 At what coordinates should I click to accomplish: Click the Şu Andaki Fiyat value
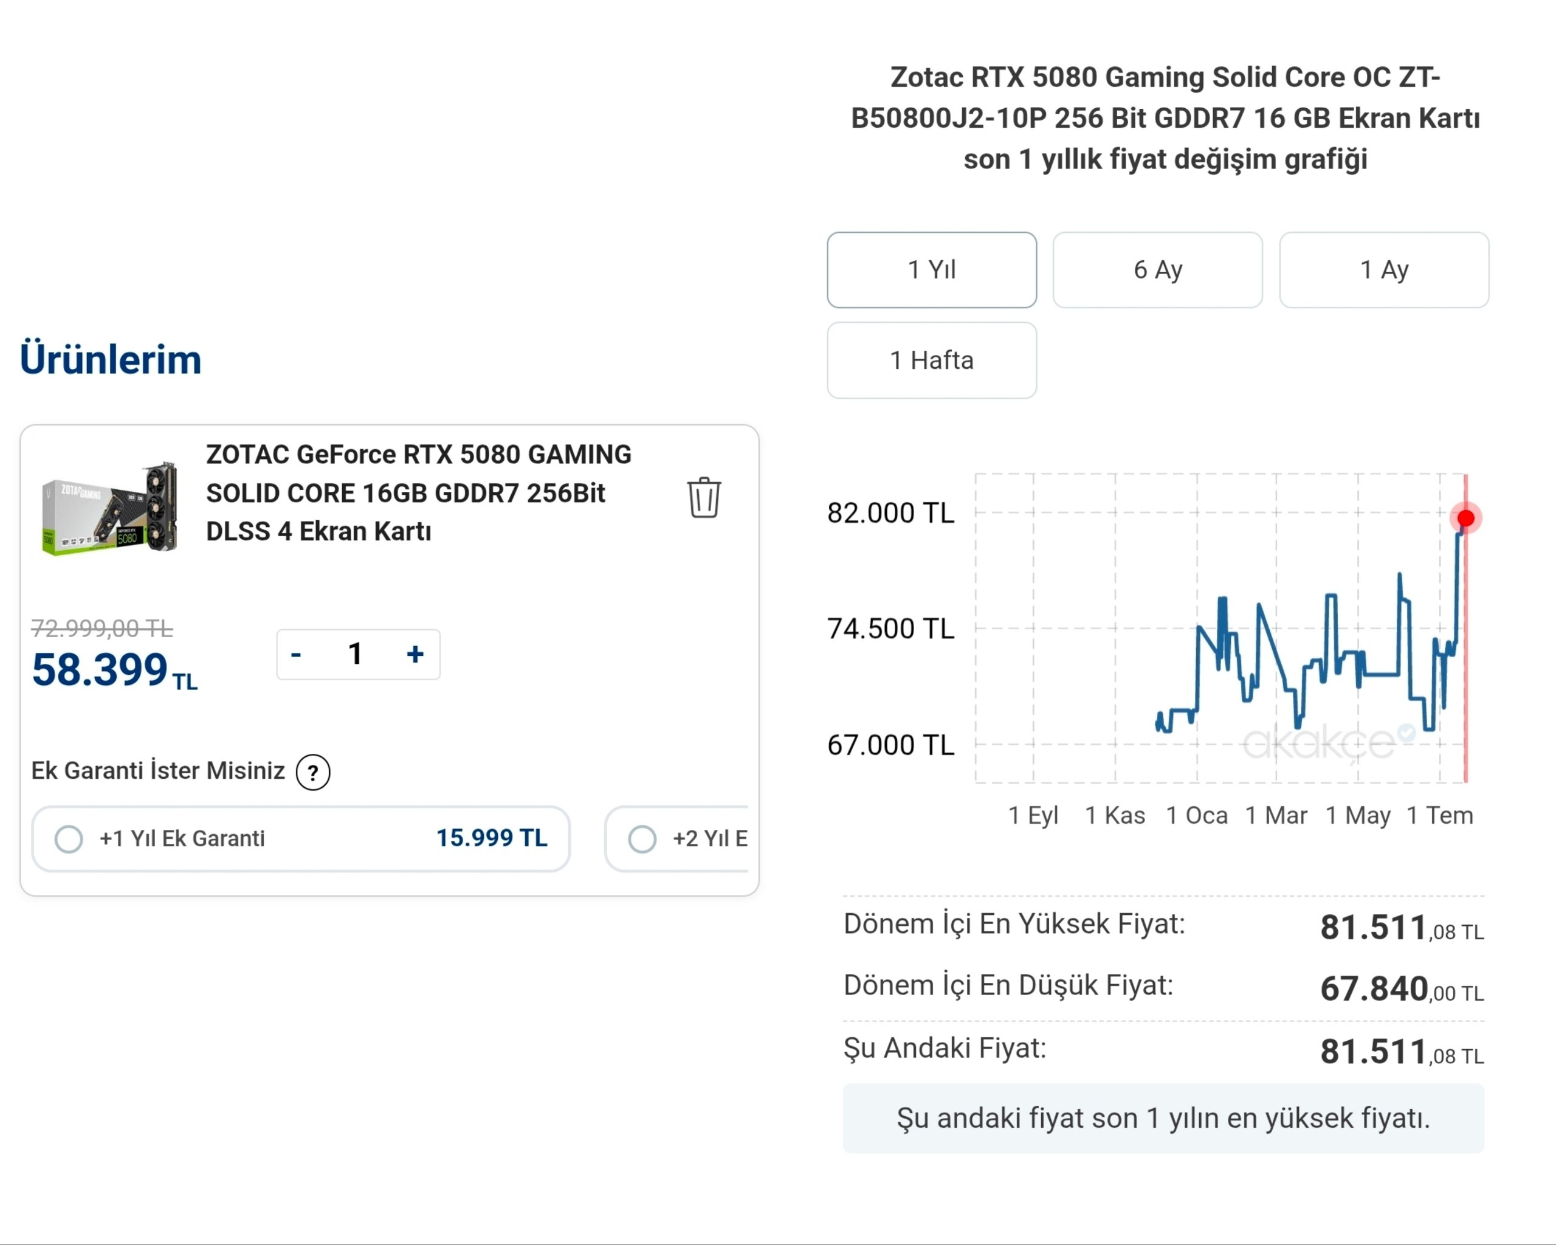(1402, 1052)
